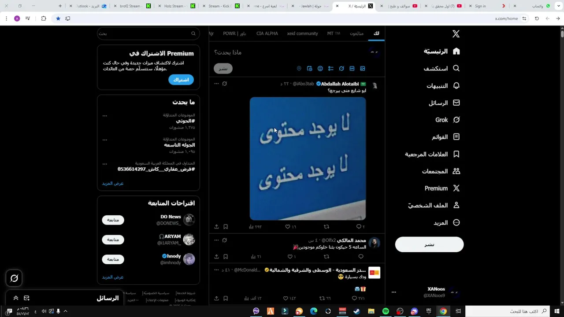Open options for the قرض_عقاري trend
The width and height of the screenshot is (564, 317).
105,164
